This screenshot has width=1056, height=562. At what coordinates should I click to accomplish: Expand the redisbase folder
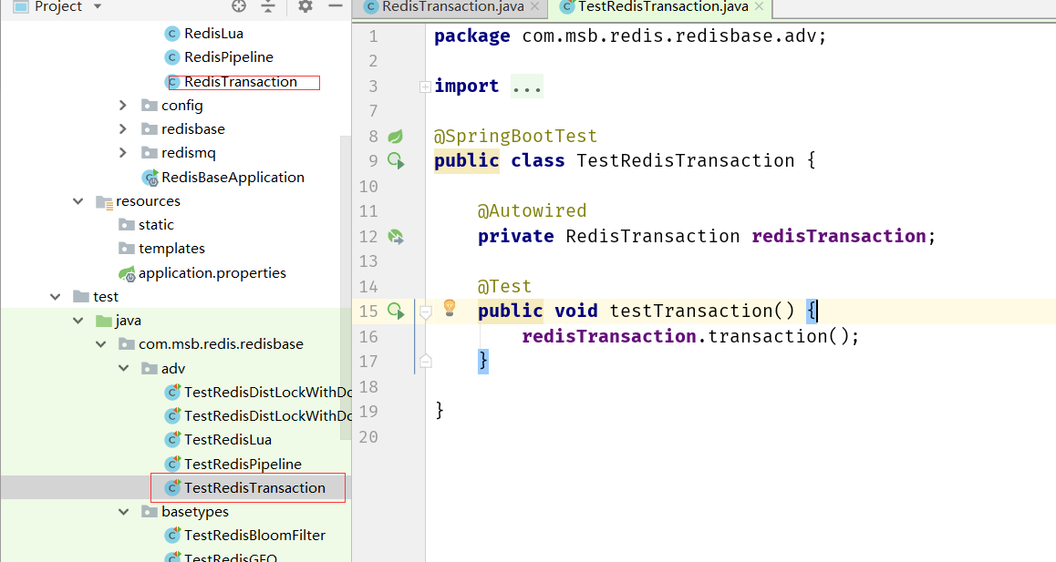click(x=122, y=129)
